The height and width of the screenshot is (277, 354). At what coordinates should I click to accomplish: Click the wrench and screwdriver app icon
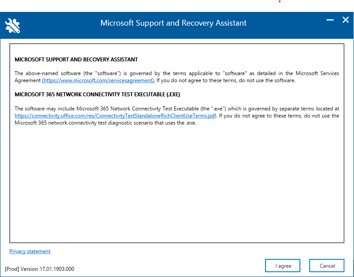[12, 26]
